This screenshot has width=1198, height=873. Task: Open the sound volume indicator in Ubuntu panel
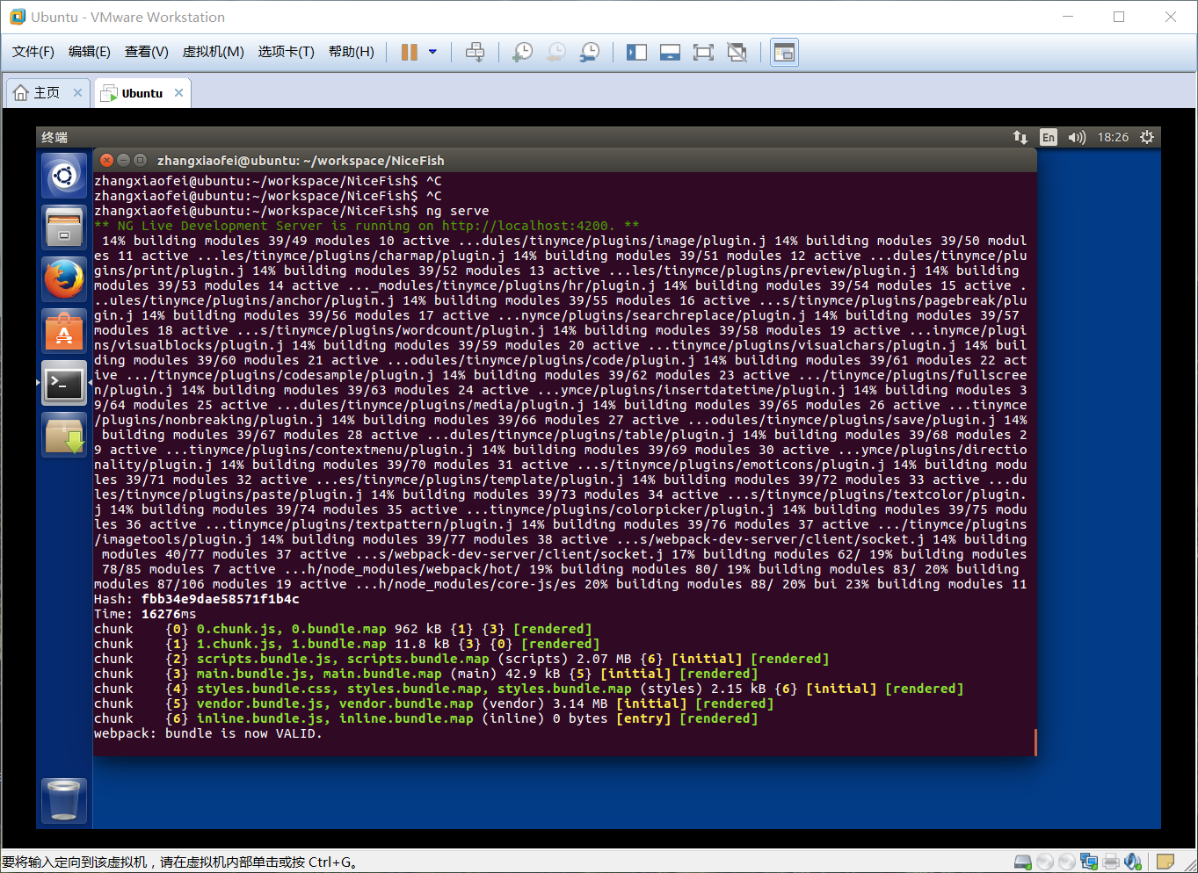point(1077,137)
